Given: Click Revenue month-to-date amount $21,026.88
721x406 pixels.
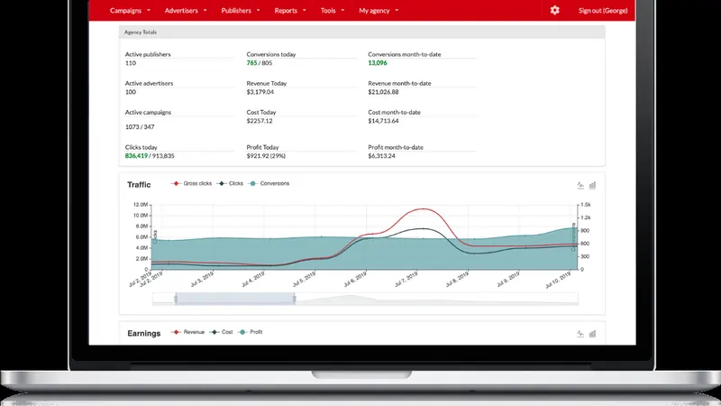Looking at the screenshot, I should pos(383,92).
